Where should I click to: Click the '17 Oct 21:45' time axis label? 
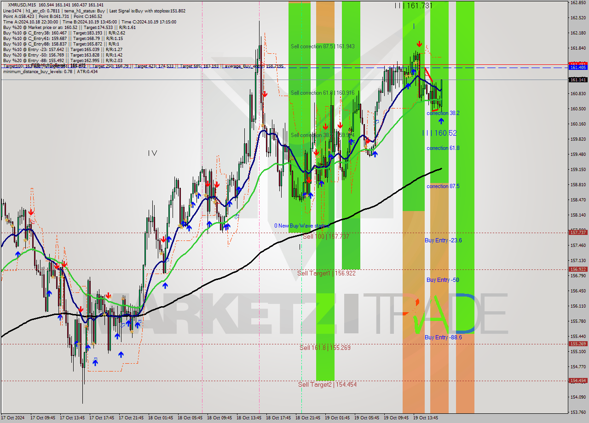click(x=131, y=418)
